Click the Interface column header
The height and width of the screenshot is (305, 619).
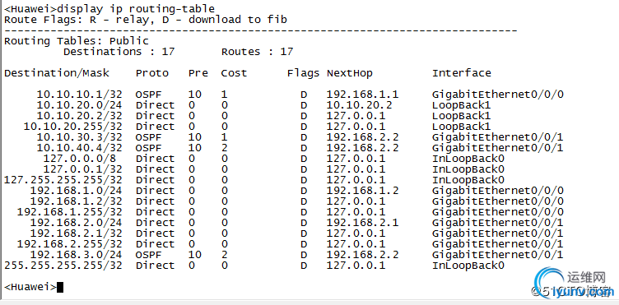[x=462, y=73]
